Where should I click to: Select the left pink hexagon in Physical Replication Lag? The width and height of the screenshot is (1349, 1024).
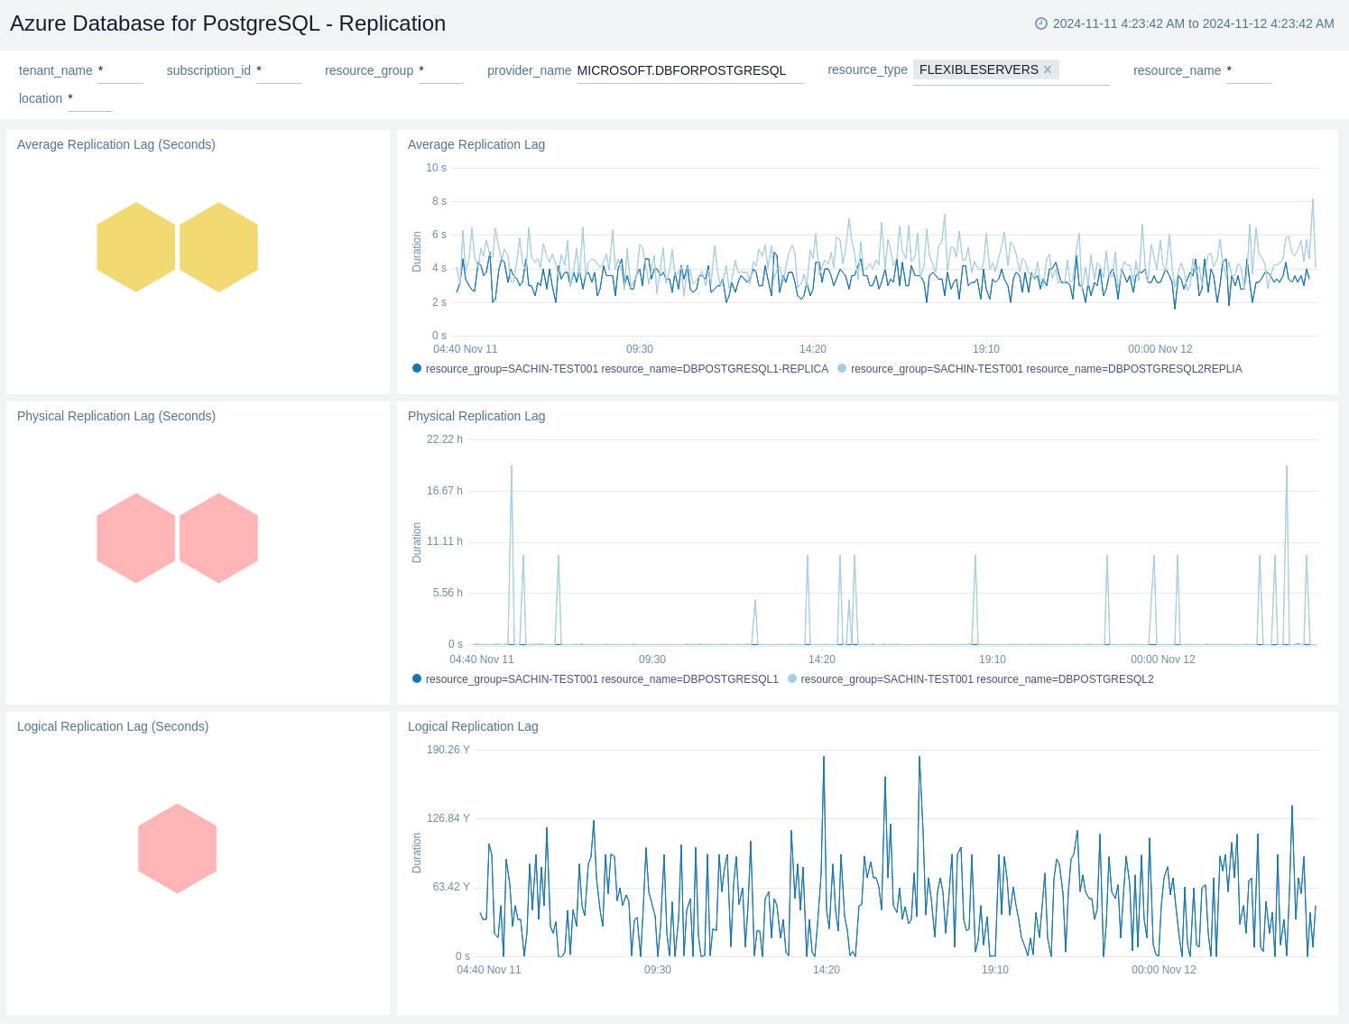(x=136, y=538)
